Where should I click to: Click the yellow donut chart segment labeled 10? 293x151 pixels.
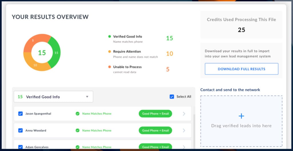tap(35, 65)
